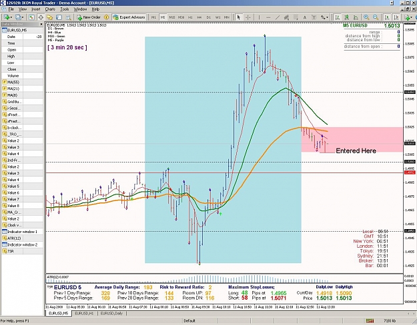Select EURUSD,M5 row in Data Window
The image size is (417, 325).
(x=22, y=30)
